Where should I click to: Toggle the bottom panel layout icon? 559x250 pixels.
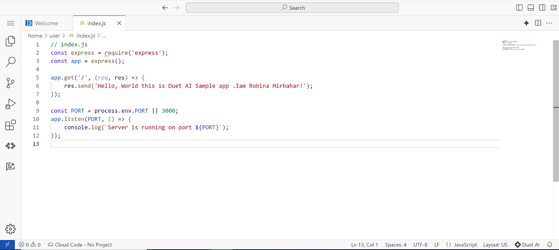[531, 8]
